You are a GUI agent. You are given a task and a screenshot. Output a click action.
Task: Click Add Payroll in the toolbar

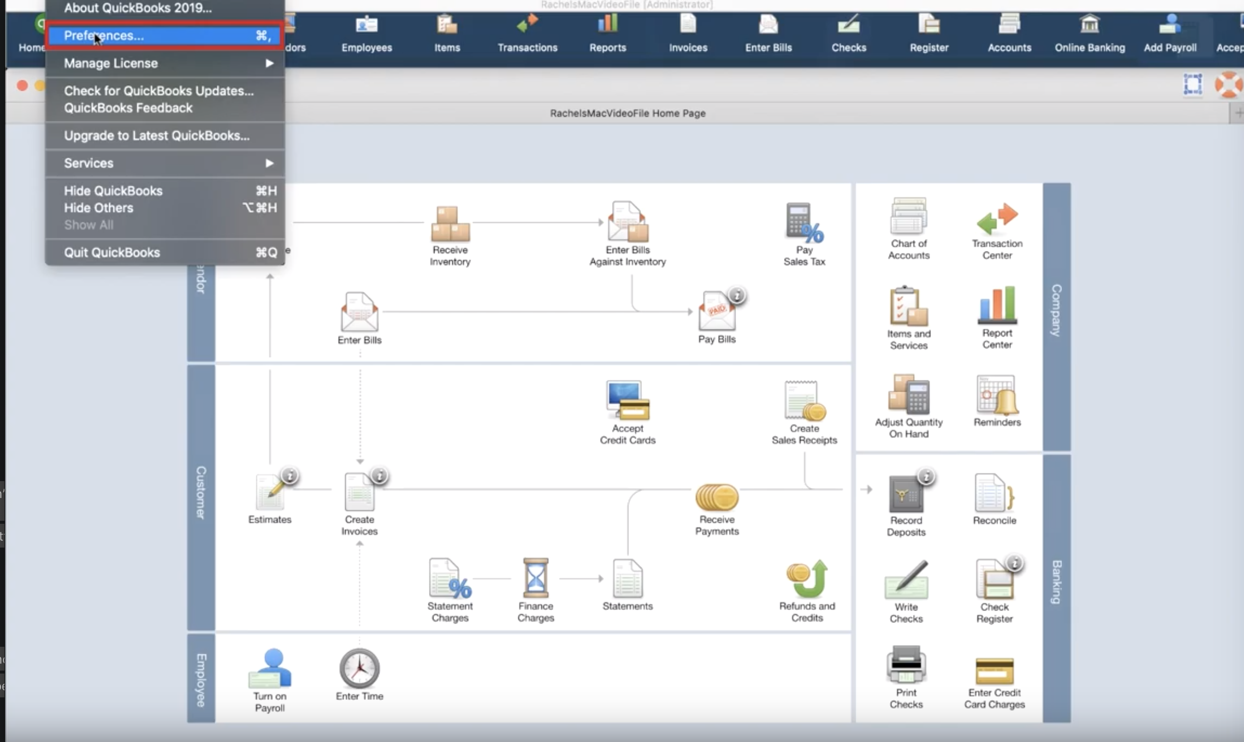click(x=1170, y=34)
